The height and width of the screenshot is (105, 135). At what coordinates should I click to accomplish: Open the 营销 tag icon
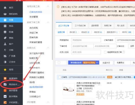pos(5,38)
